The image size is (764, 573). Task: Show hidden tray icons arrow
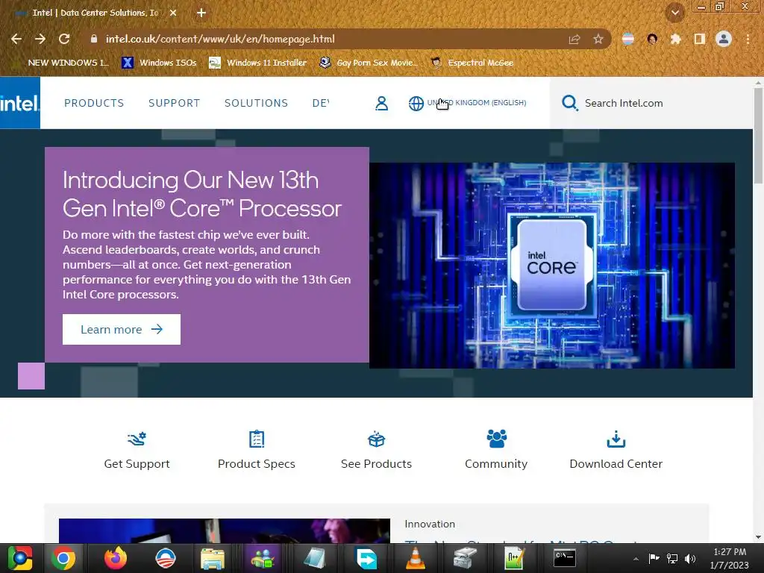tap(636, 559)
